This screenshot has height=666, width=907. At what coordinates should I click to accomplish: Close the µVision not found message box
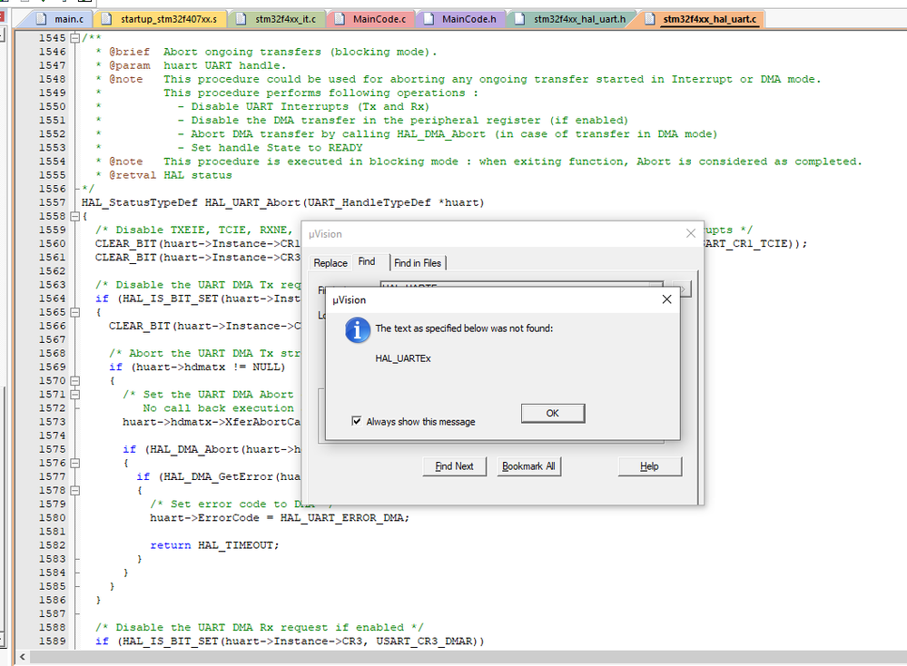tap(666, 299)
